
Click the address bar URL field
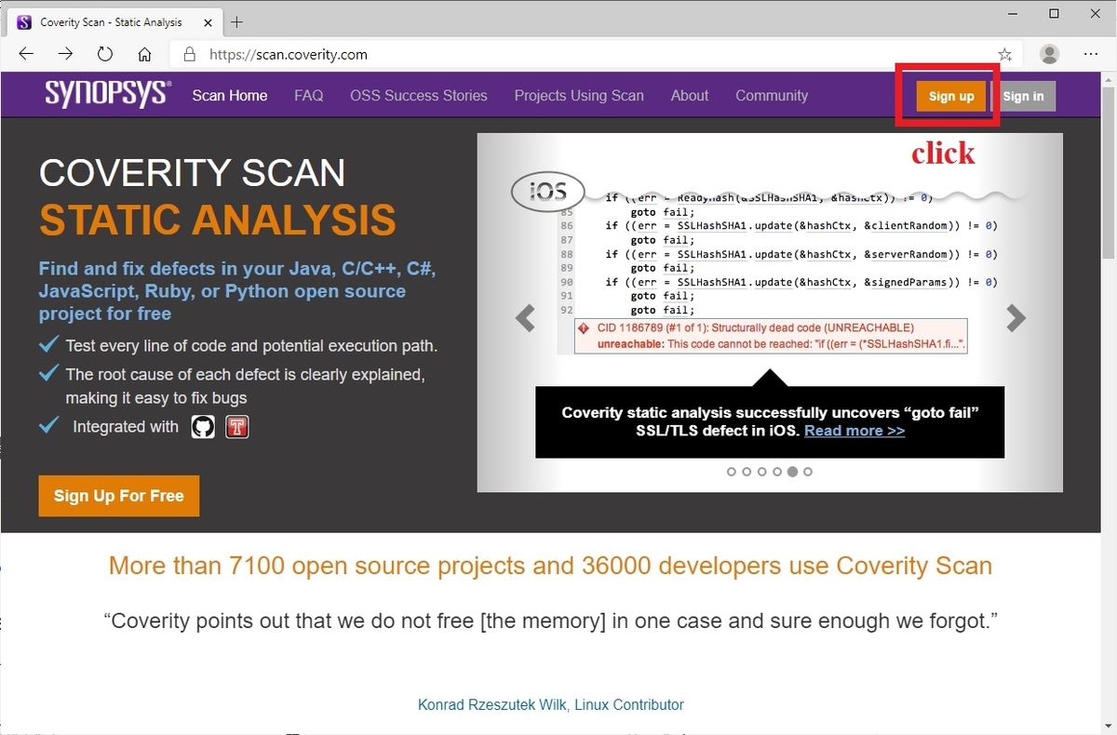click(x=596, y=54)
